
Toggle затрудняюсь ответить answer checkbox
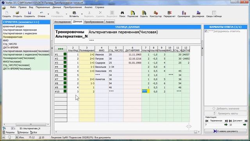[x=206, y=31]
